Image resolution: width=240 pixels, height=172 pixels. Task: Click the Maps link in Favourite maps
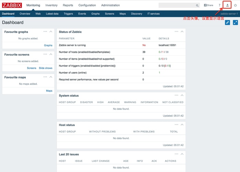[x=49, y=91]
